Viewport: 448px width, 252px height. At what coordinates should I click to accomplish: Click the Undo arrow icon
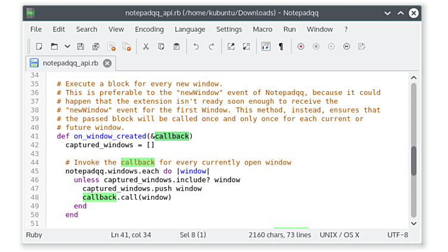pyautogui.click(x=196, y=46)
